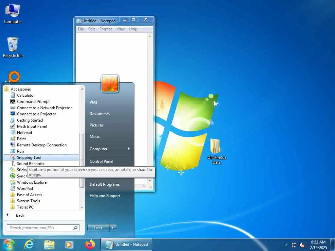Launch WordPad

(x=25, y=189)
